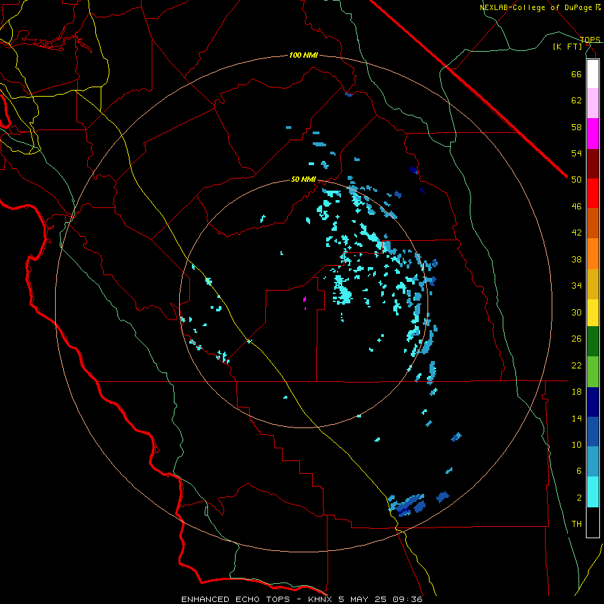Click the '38' legend value
This screenshot has width=604, height=604.
click(x=576, y=259)
